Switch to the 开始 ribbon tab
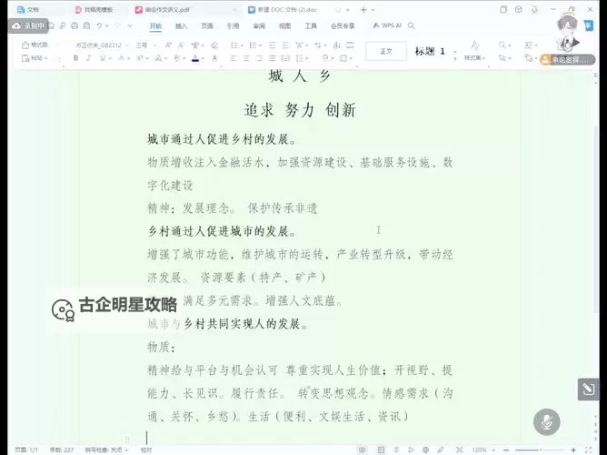 tap(155, 26)
